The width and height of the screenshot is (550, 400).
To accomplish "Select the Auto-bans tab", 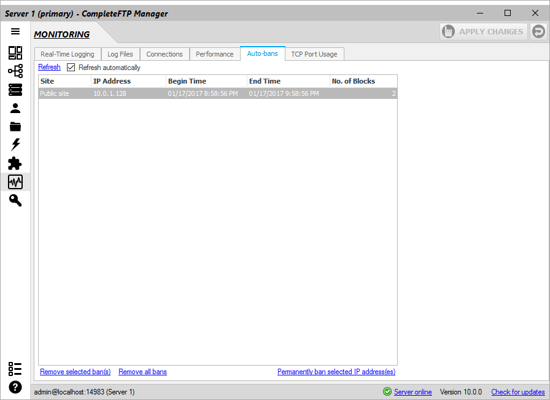I will (262, 53).
